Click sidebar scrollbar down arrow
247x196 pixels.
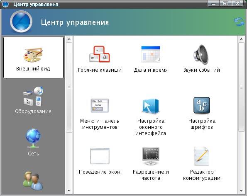[69, 191]
